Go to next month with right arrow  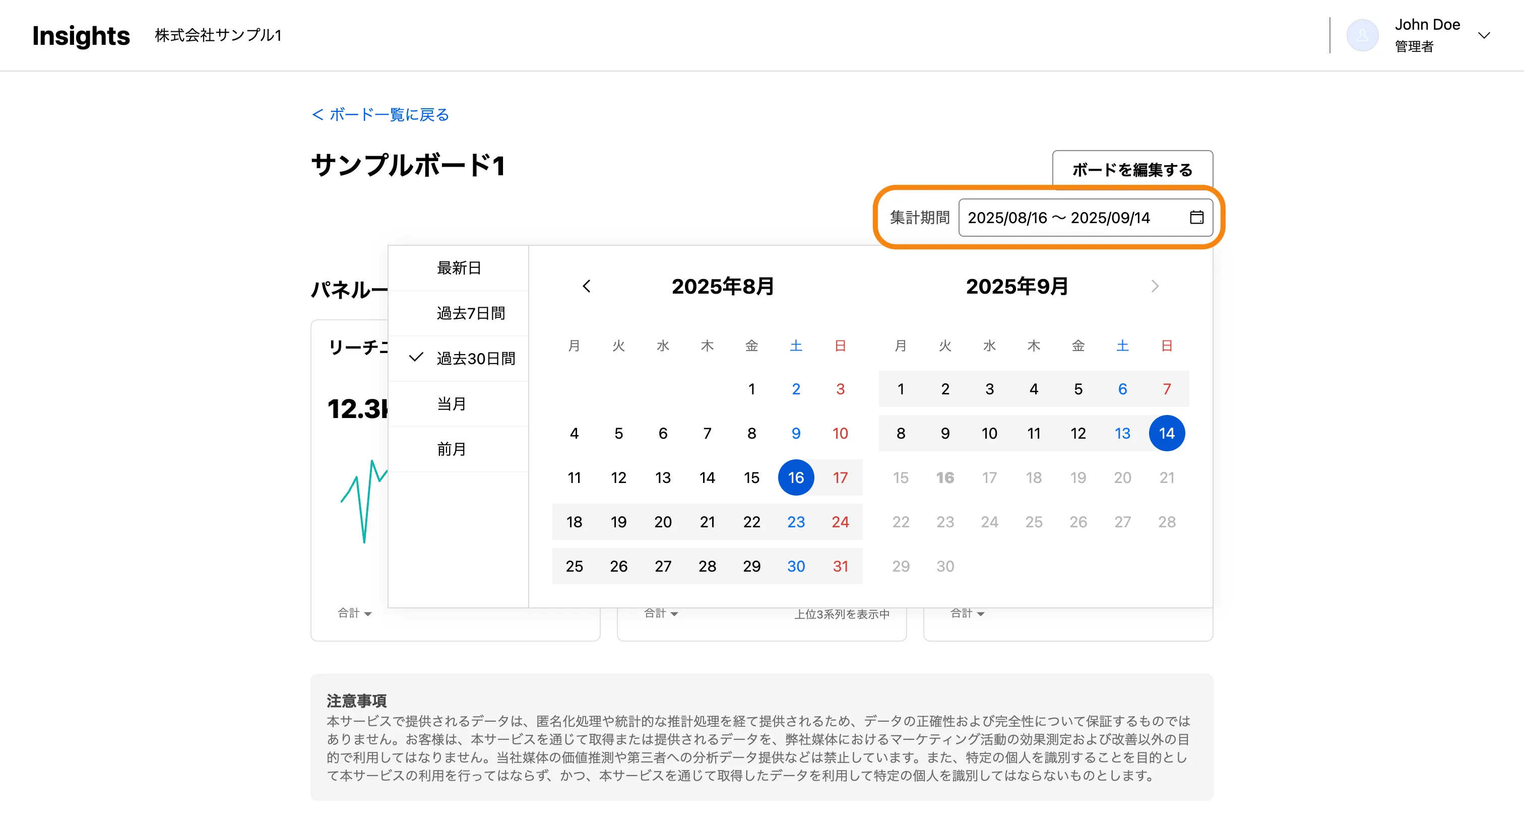pyautogui.click(x=1154, y=286)
